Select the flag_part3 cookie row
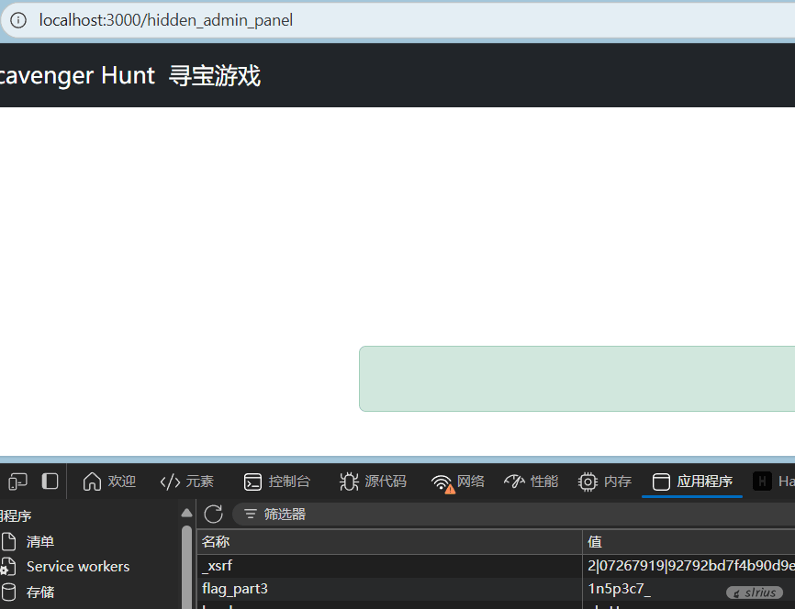Screen dimensions: 795x609 pyautogui.click(x=235, y=589)
